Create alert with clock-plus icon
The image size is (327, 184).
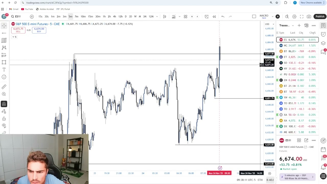(x=206, y=16)
